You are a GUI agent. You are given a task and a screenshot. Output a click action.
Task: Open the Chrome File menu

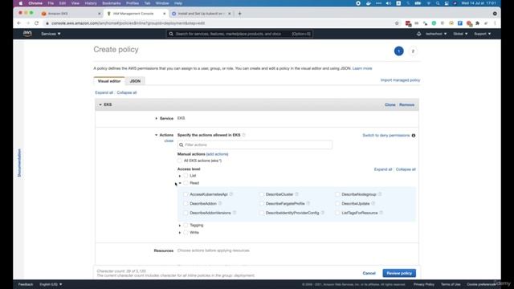[51, 3]
